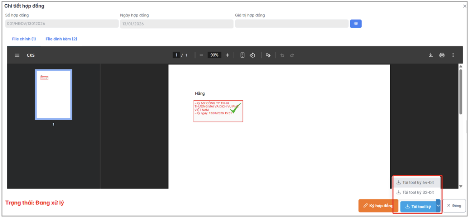Select the draw annotation tool
Screen dimensions: 470x218
pyautogui.click(x=268, y=55)
